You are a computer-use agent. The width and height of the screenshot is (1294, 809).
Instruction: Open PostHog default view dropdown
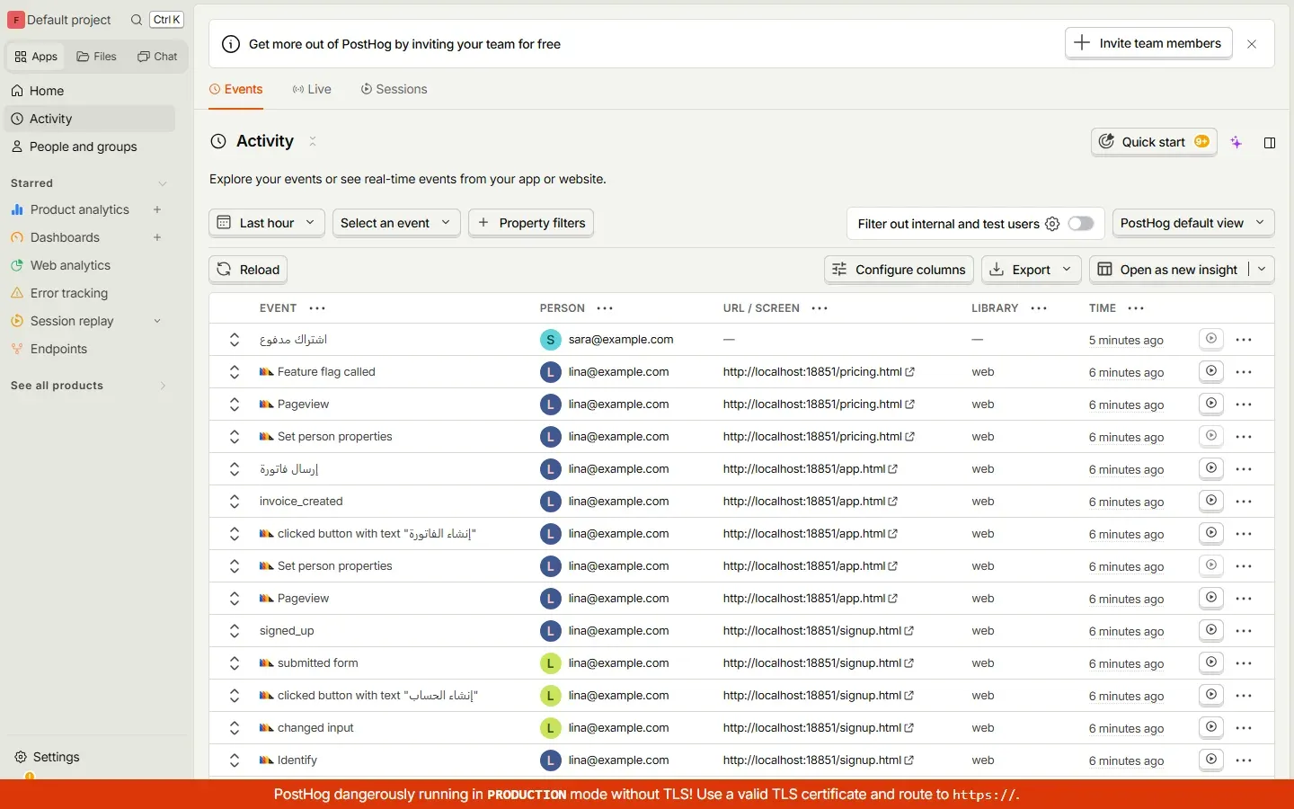(x=1193, y=223)
